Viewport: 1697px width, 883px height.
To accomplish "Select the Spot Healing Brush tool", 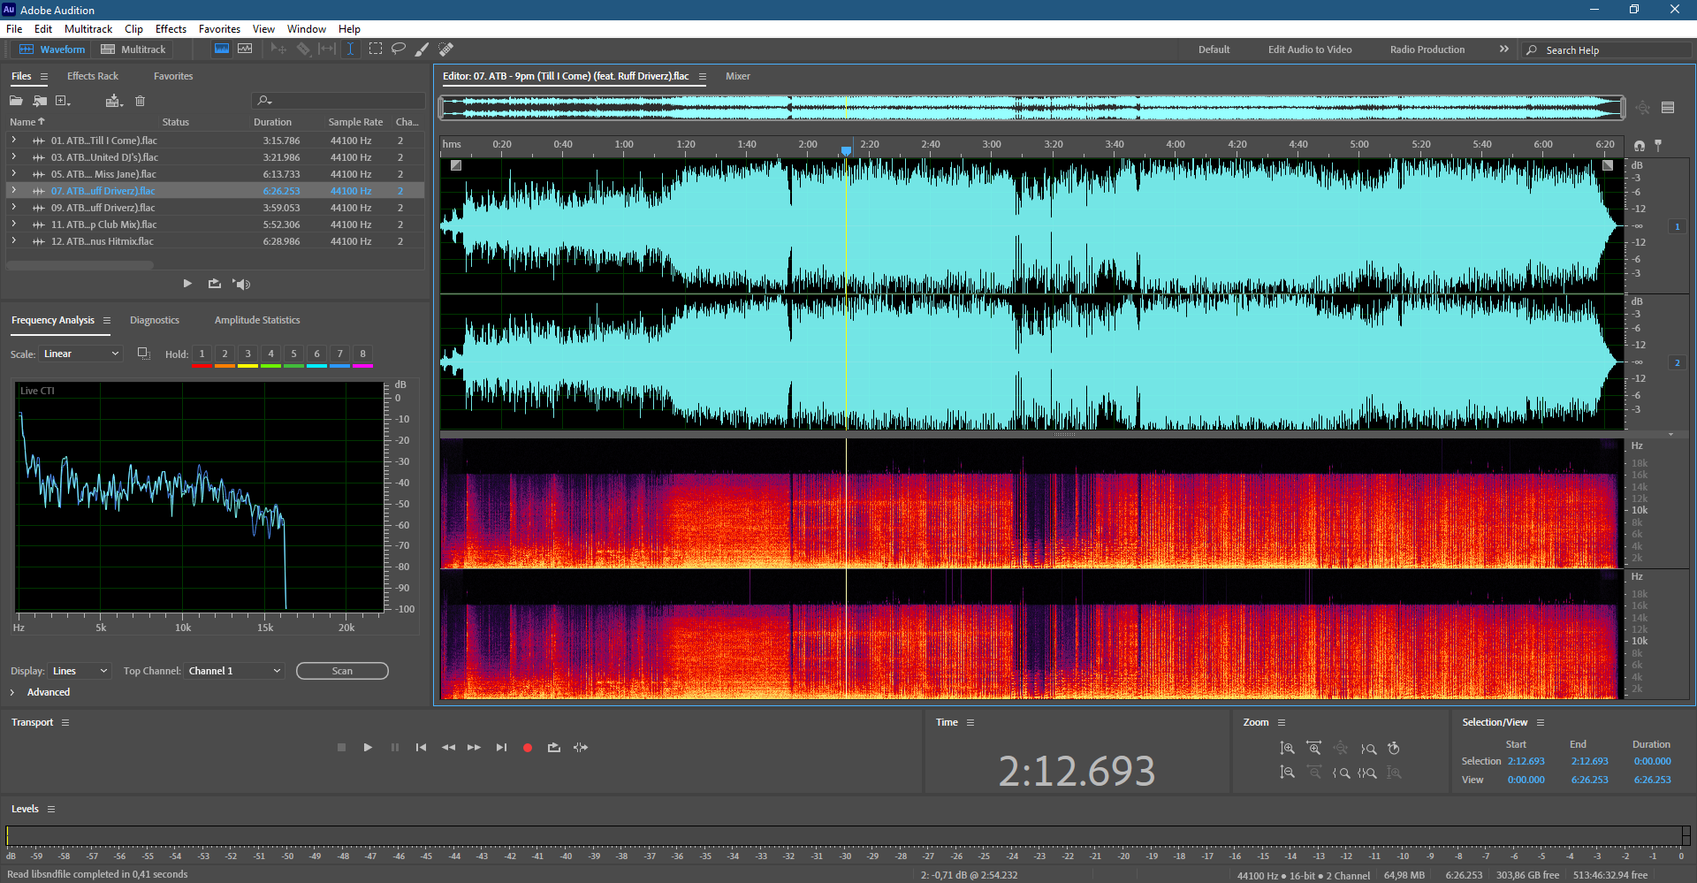I will point(446,49).
